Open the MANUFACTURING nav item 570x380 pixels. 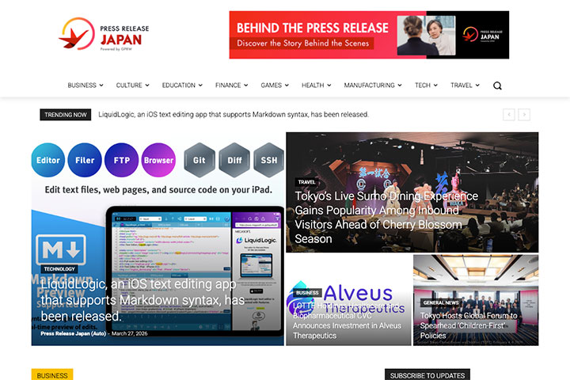(370, 85)
